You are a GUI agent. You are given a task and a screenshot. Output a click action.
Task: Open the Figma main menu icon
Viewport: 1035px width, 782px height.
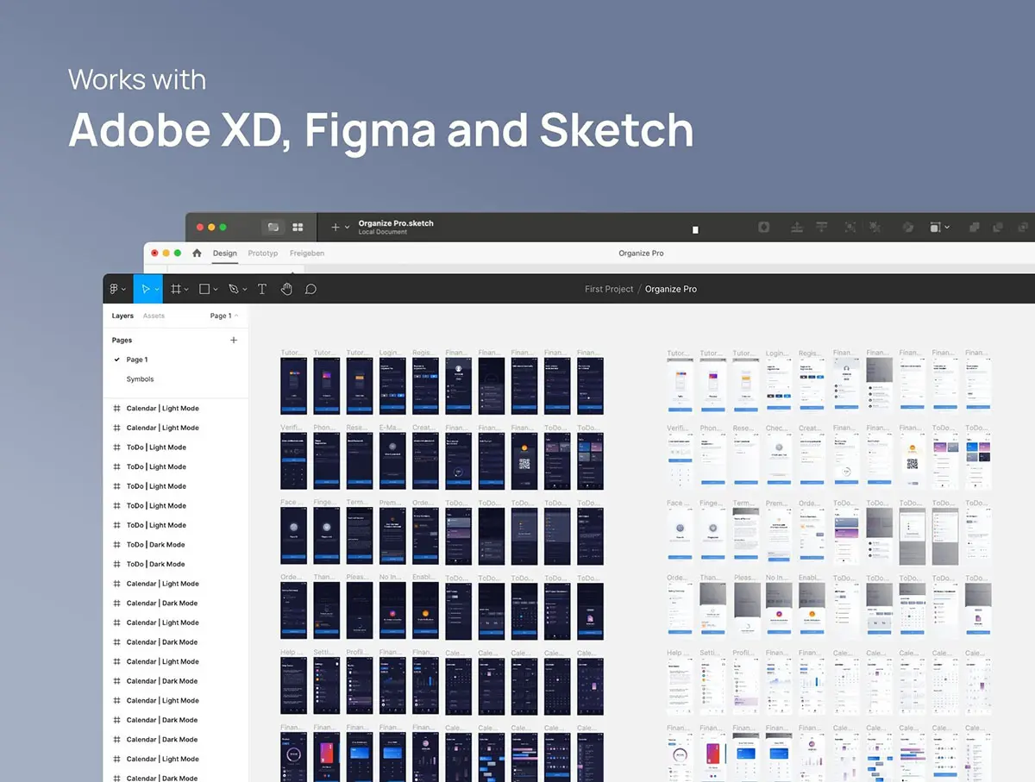coord(115,289)
